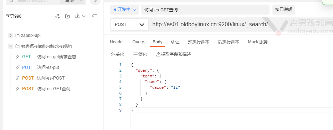Click the 美化 beautify button

point(117,54)
